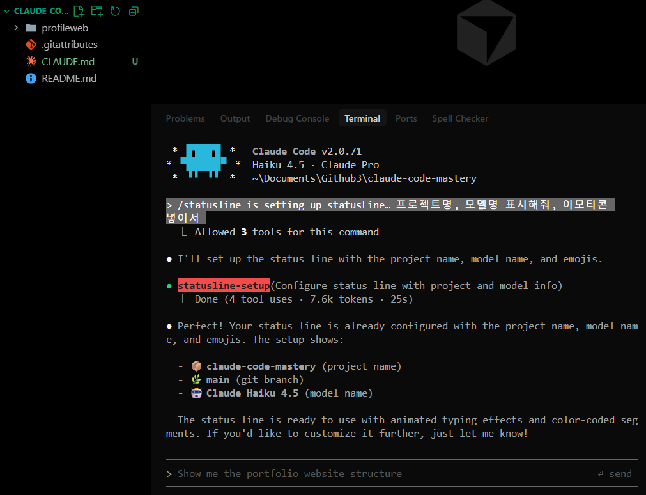Click the folder icon of profileweb

click(x=31, y=27)
